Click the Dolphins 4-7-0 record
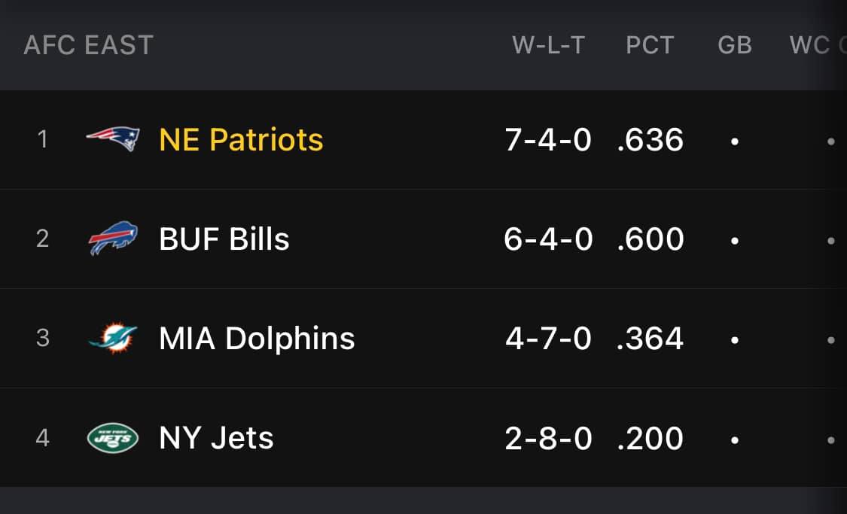 point(548,339)
